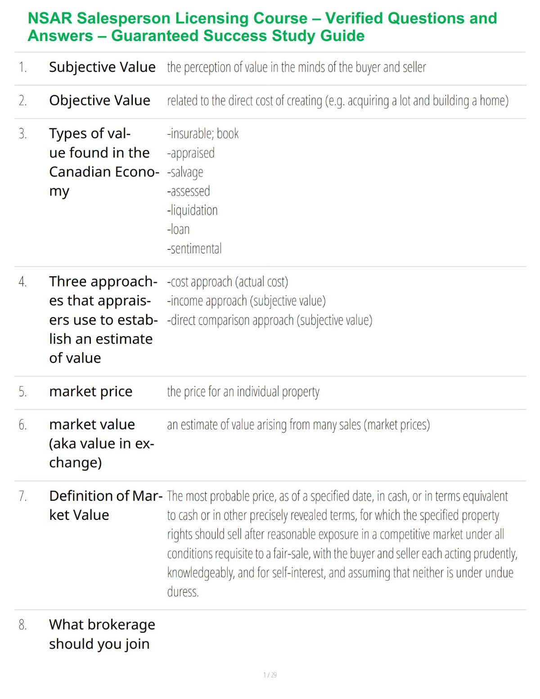Click the subjective value definition text
The height and width of the screenshot is (699, 540).
[297, 67]
